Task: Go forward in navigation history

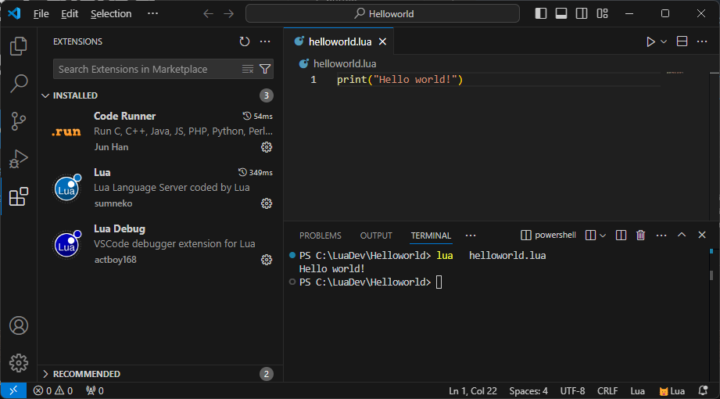Action: pyautogui.click(x=229, y=14)
